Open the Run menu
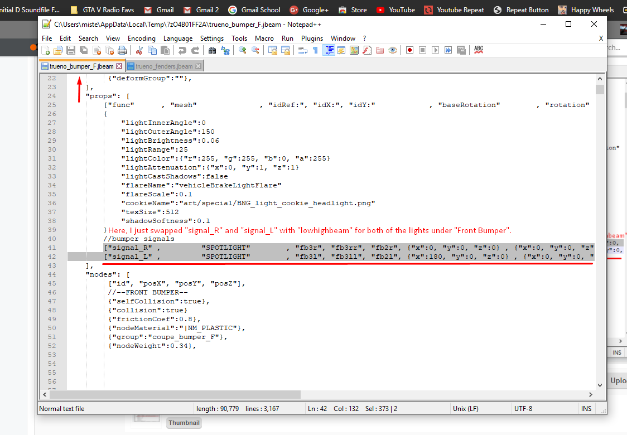 tap(287, 38)
